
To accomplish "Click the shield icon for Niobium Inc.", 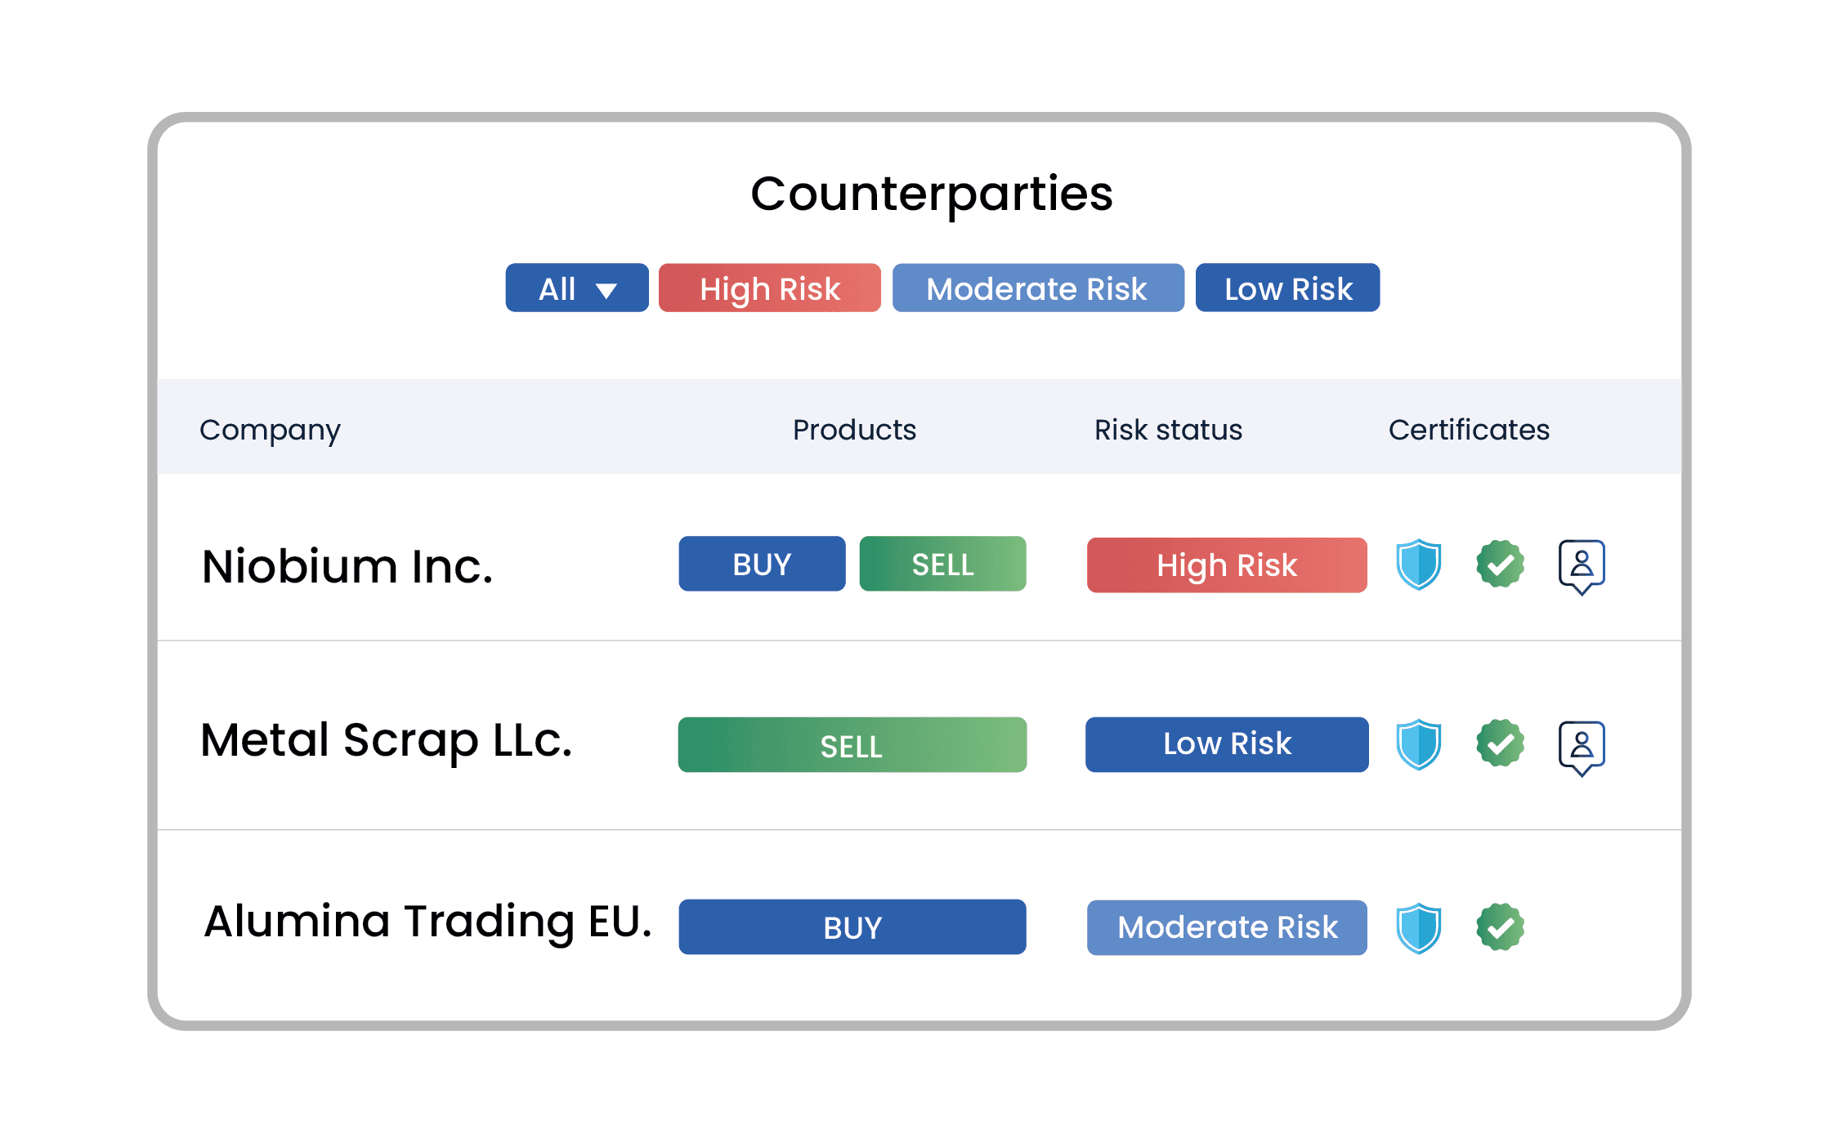I will click(1419, 564).
